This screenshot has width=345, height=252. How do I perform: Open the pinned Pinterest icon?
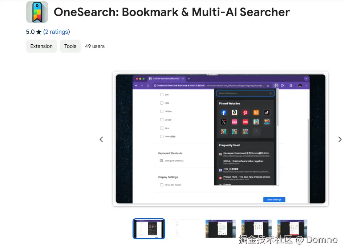[245, 113]
